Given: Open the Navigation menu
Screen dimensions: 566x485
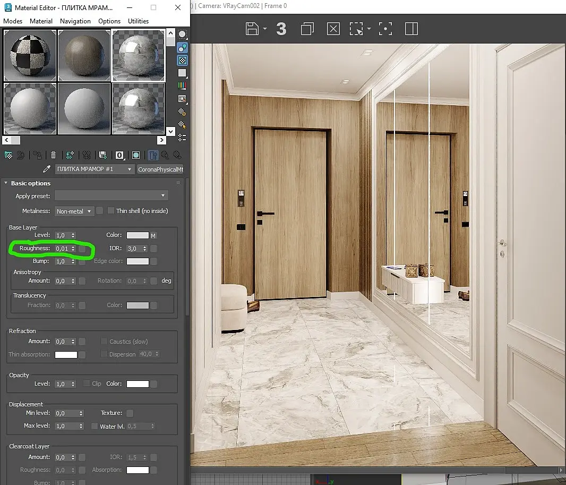Looking at the screenshot, I should pyautogui.click(x=75, y=21).
